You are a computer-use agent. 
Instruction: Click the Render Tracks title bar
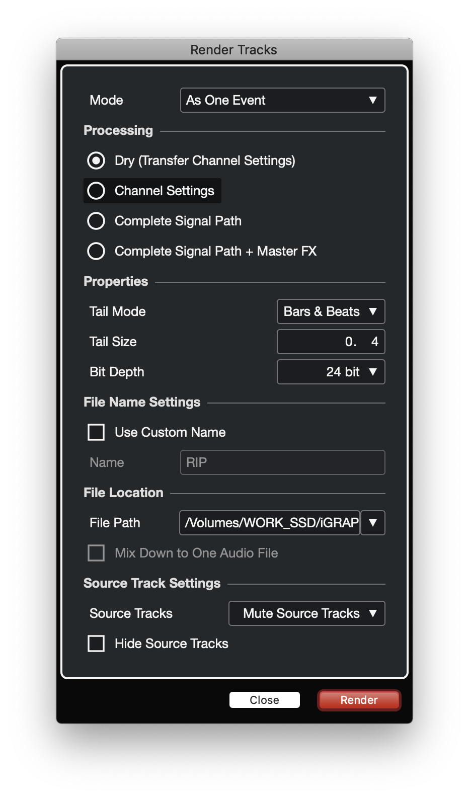[x=234, y=50]
